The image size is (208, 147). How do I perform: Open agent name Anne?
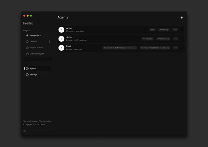(x=69, y=28)
